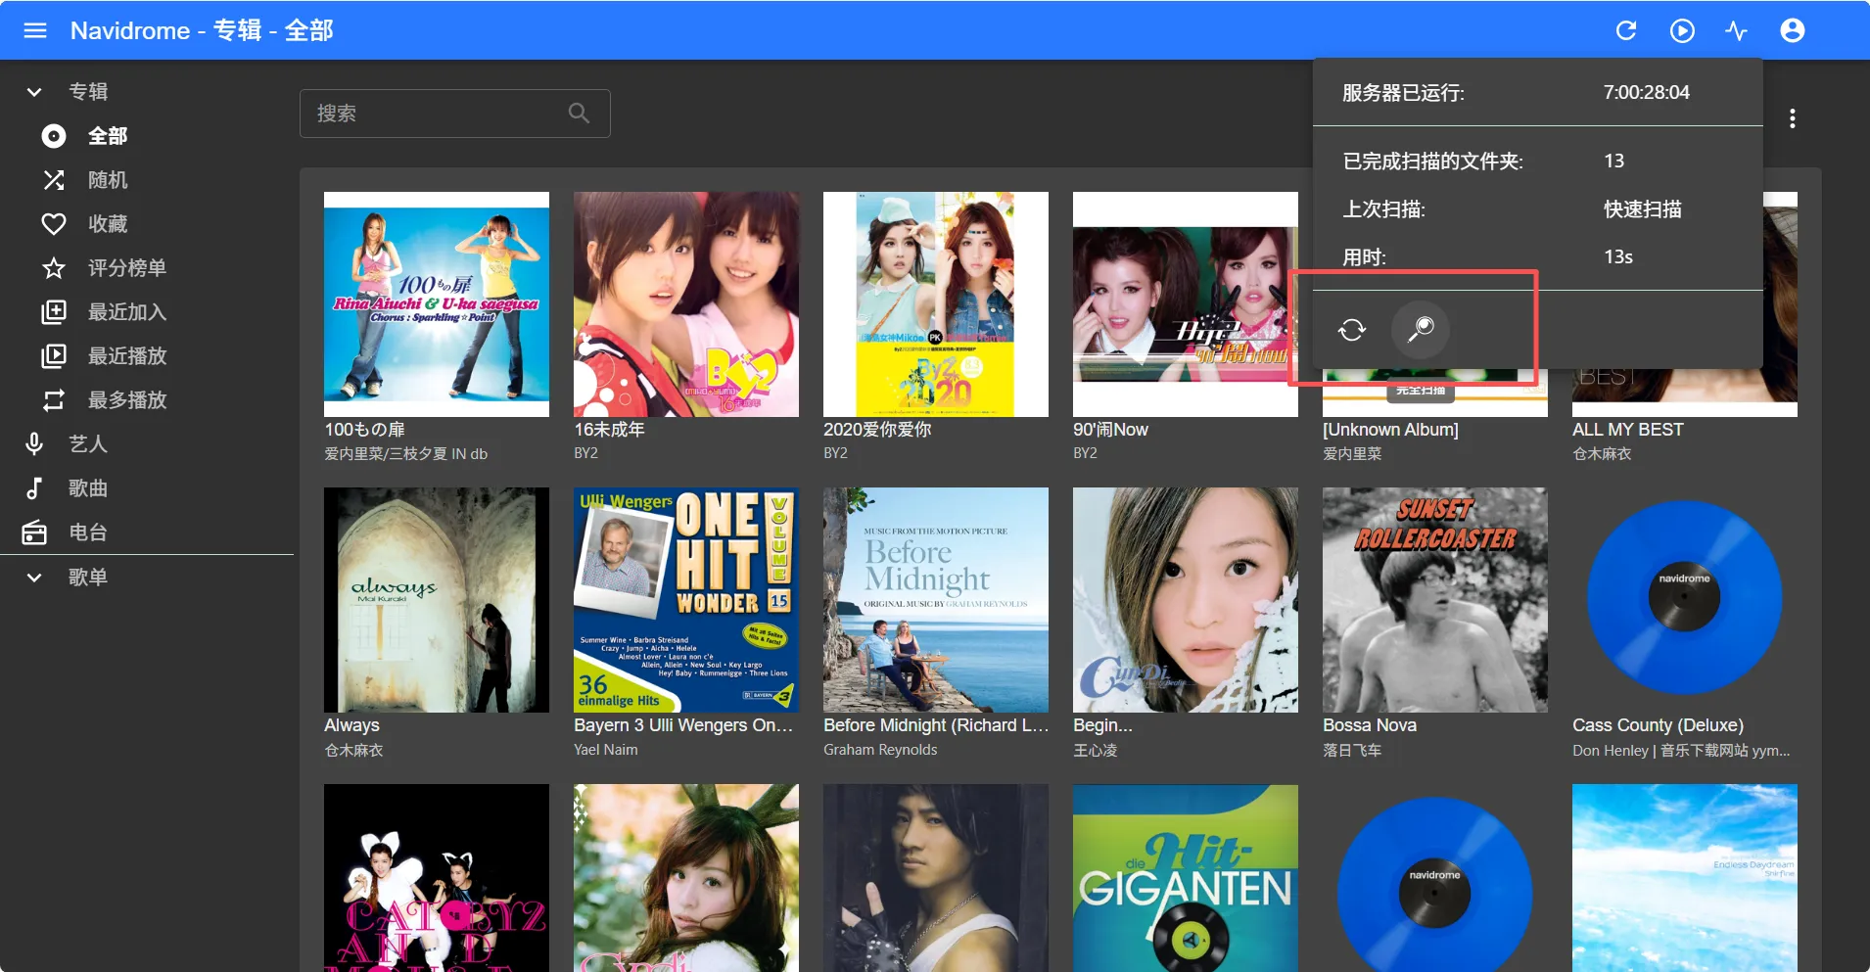
Task: Click the search magnifier icon
Action: pyautogui.click(x=580, y=114)
